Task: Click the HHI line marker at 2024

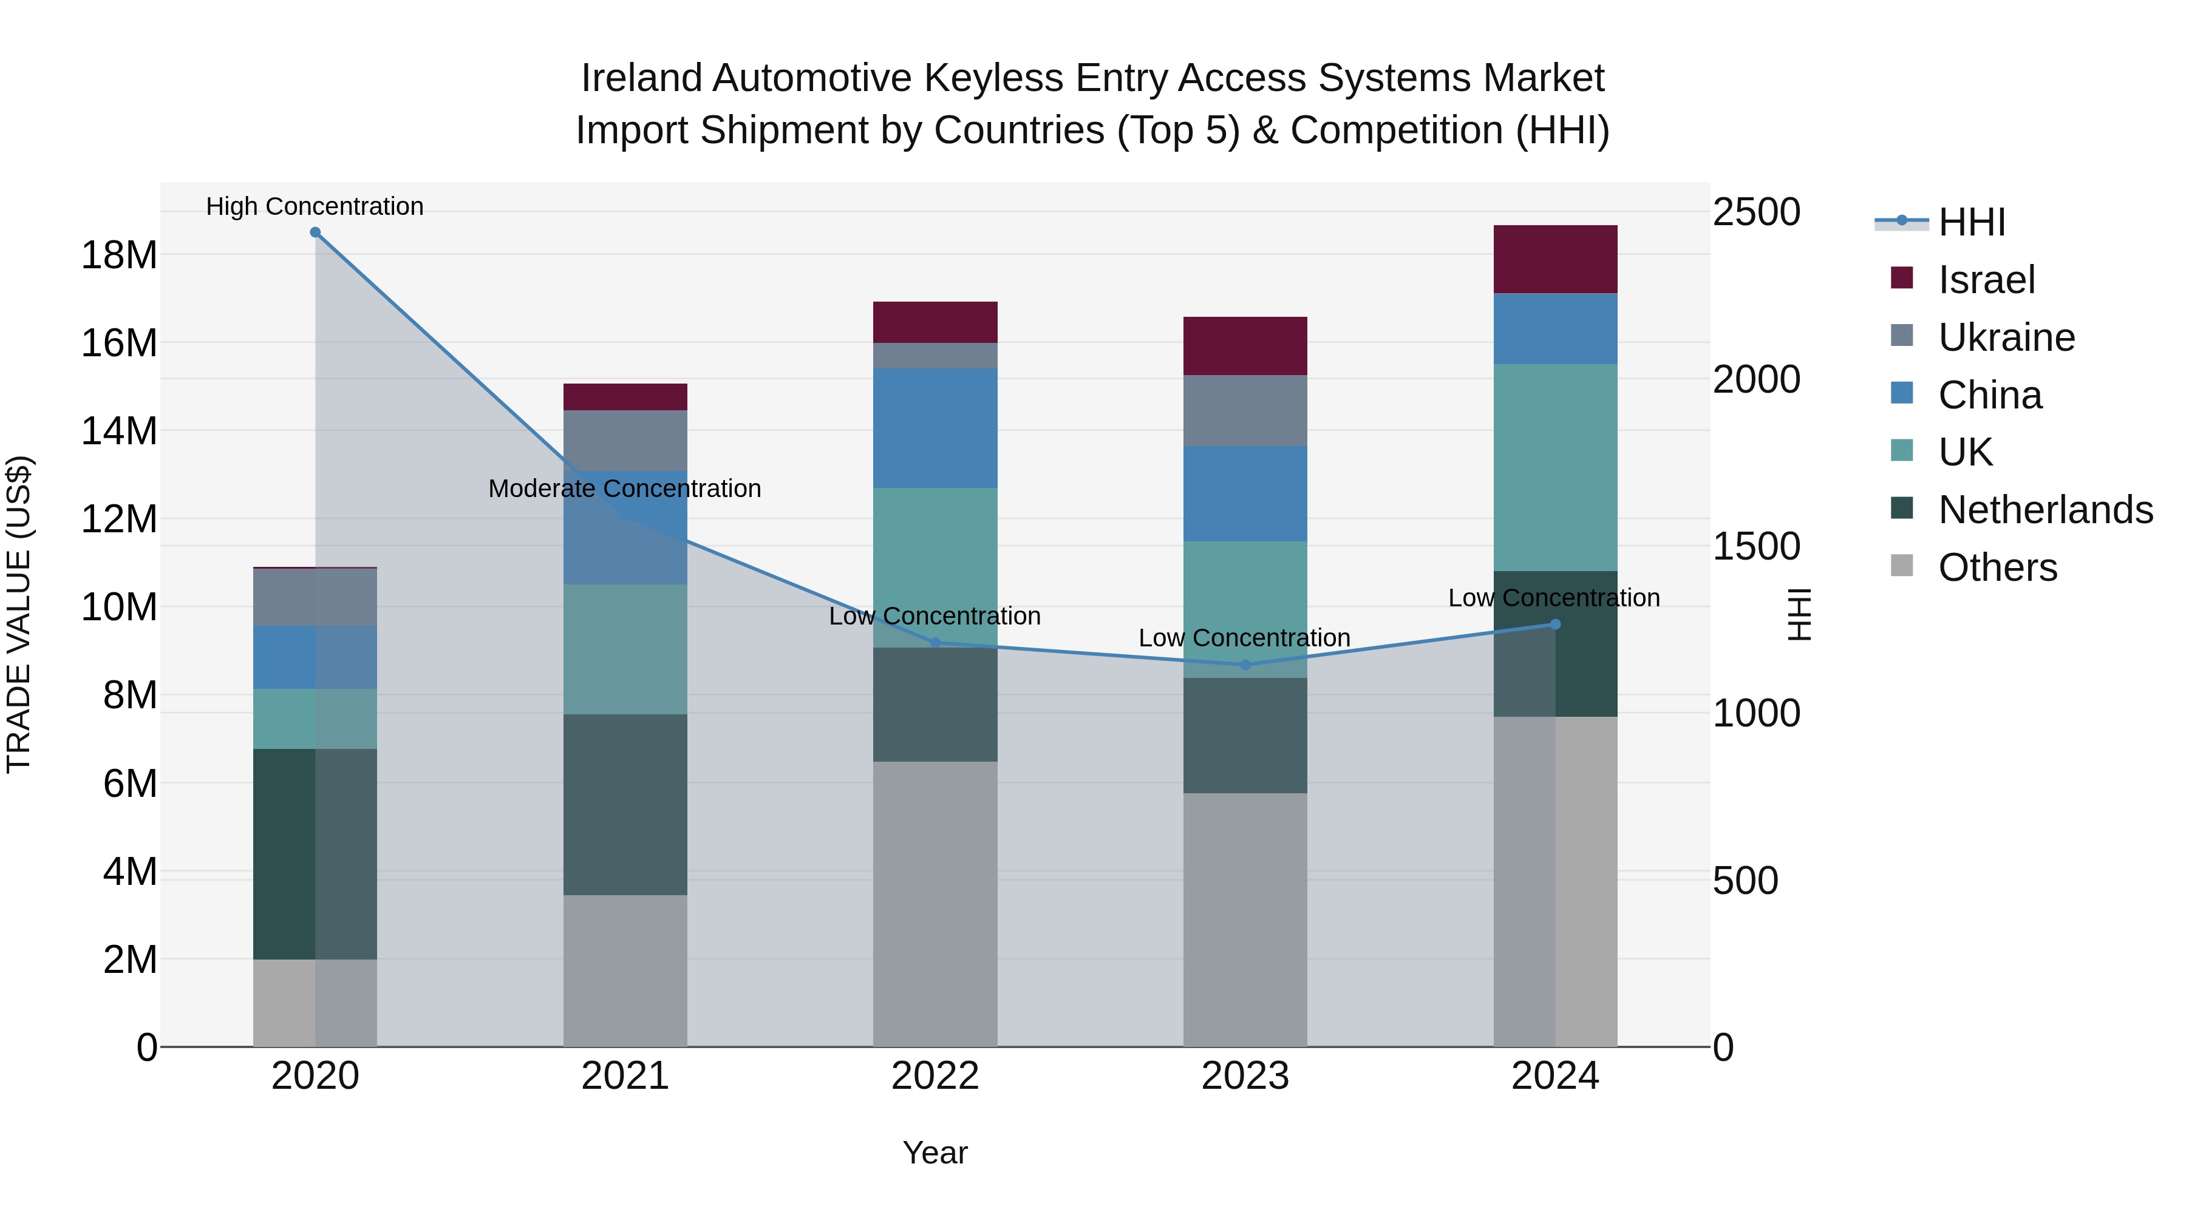Action: point(1554,625)
